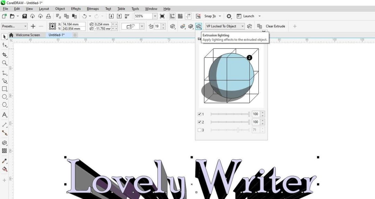Click the Y position field
The width and height of the screenshot is (375, 199).
(x=73, y=28)
